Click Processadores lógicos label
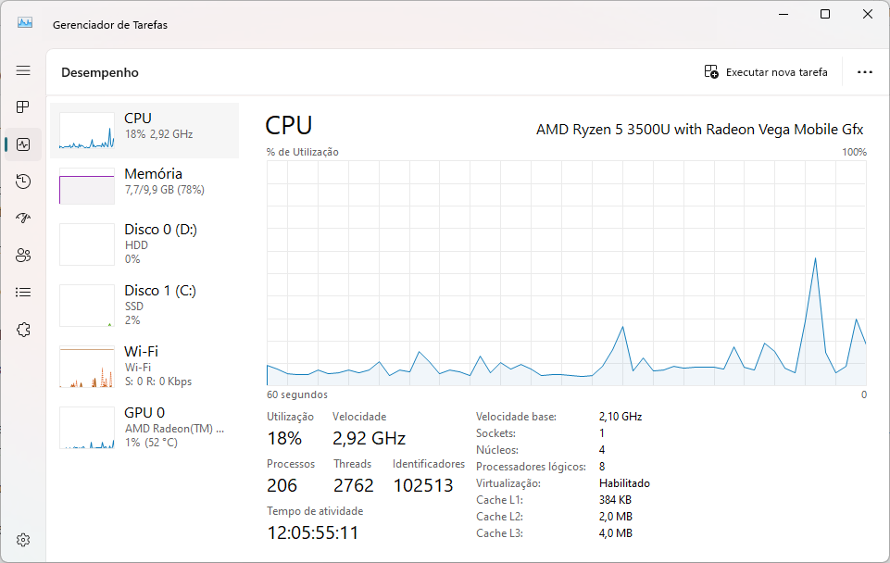 point(532,467)
